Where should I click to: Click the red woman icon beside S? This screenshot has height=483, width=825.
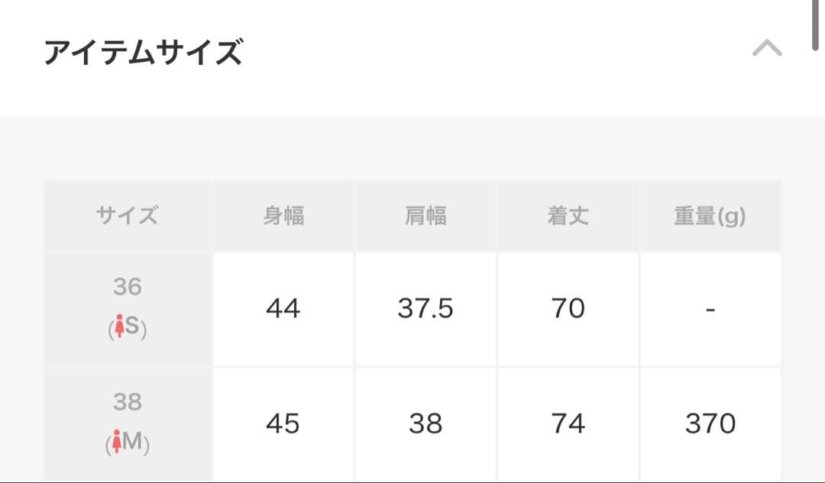pyautogui.click(x=118, y=328)
